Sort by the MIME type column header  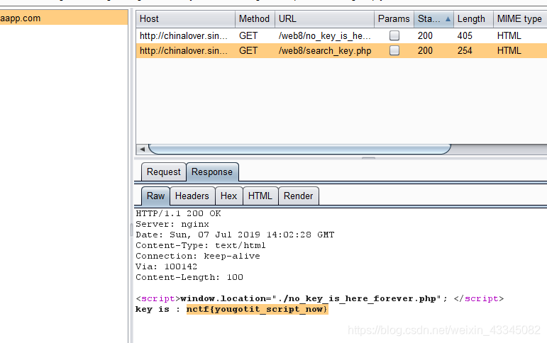point(520,19)
